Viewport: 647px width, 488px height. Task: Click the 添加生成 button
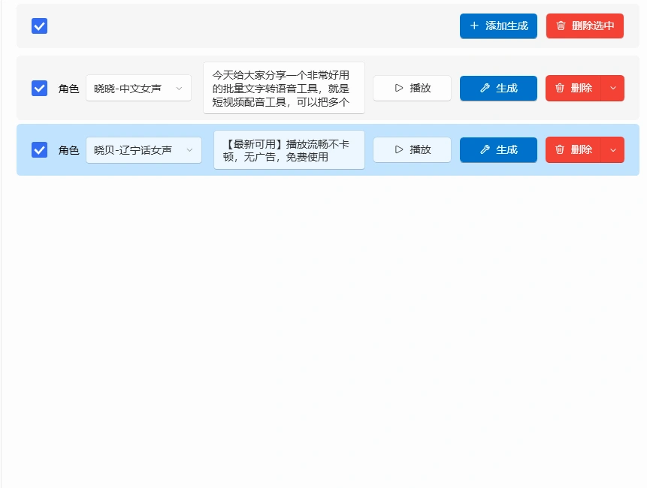point(498,26)
